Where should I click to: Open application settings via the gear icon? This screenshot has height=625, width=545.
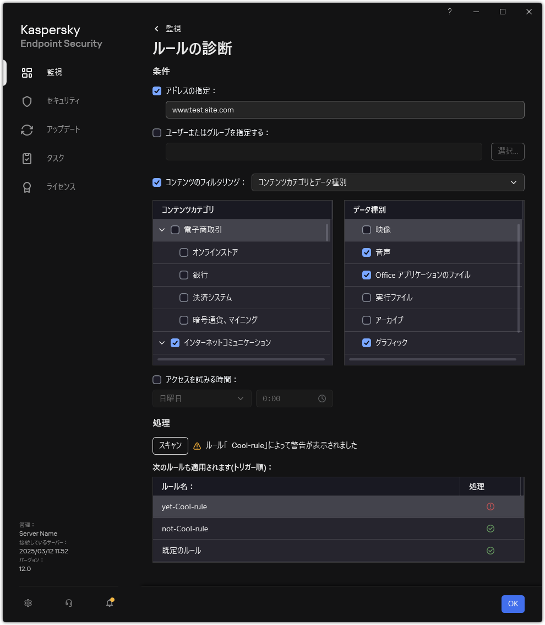(28, 603)
